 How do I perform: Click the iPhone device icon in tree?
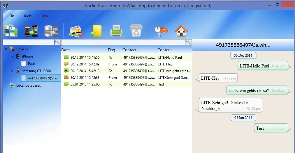click(18, 56)
